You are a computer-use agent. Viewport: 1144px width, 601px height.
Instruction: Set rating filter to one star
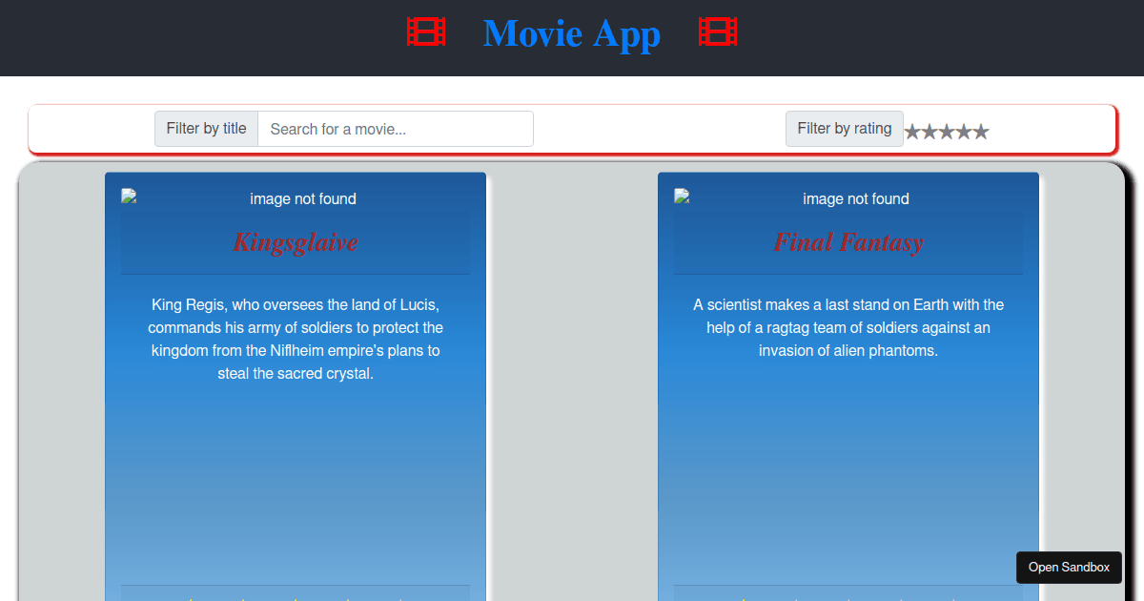[x=912, y=132]
